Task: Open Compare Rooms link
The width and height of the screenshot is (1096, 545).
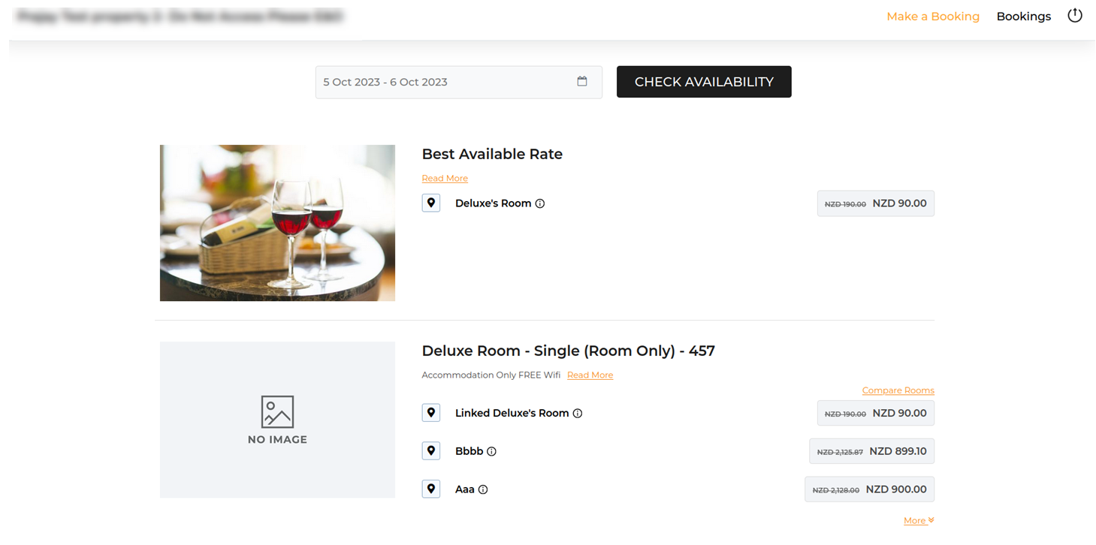Action: 898,390
